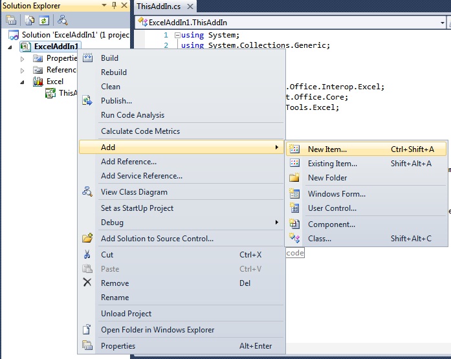451x359 pixels.
Task: Click the Remove X icon in menu
Action: point(87,282)
